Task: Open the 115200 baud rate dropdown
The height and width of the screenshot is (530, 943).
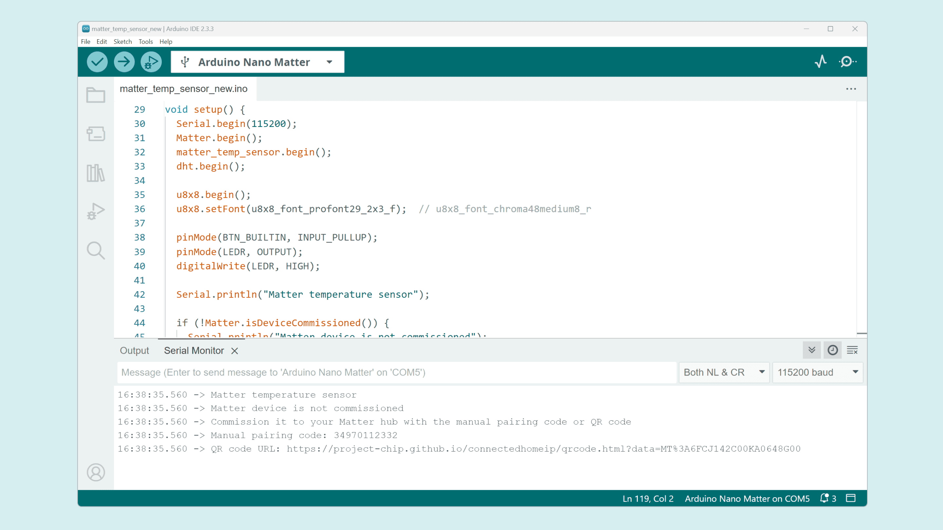Action: 818,372
